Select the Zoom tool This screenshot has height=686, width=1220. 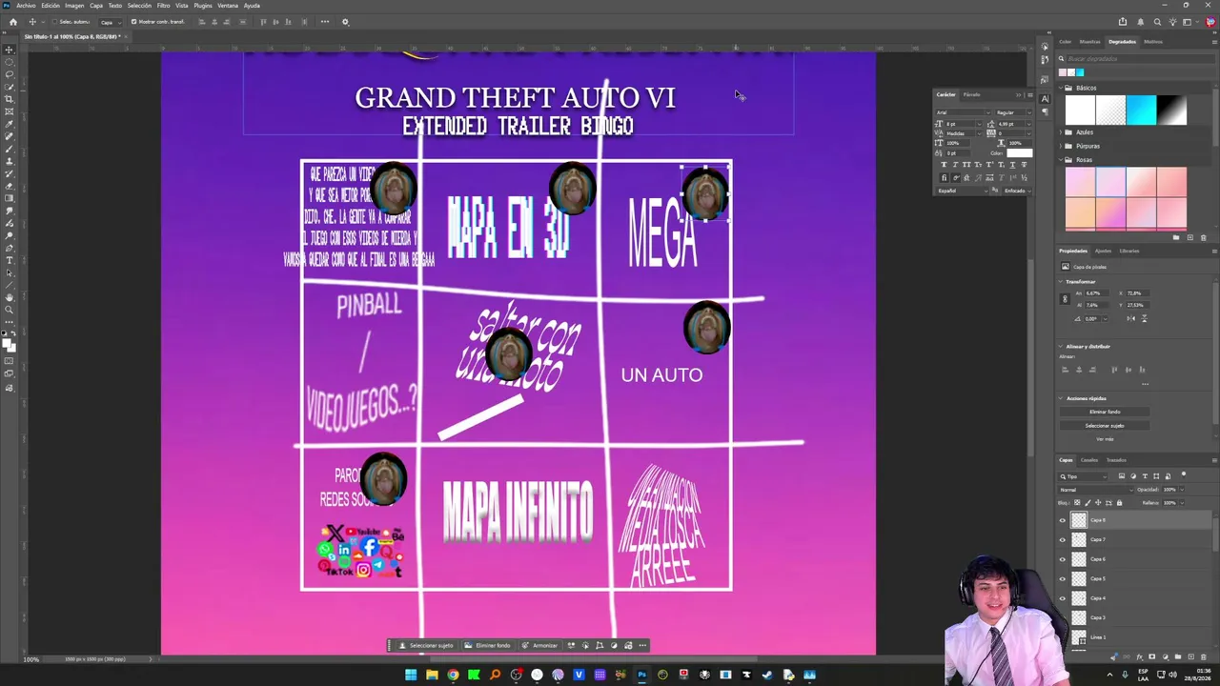coord(10,310)
